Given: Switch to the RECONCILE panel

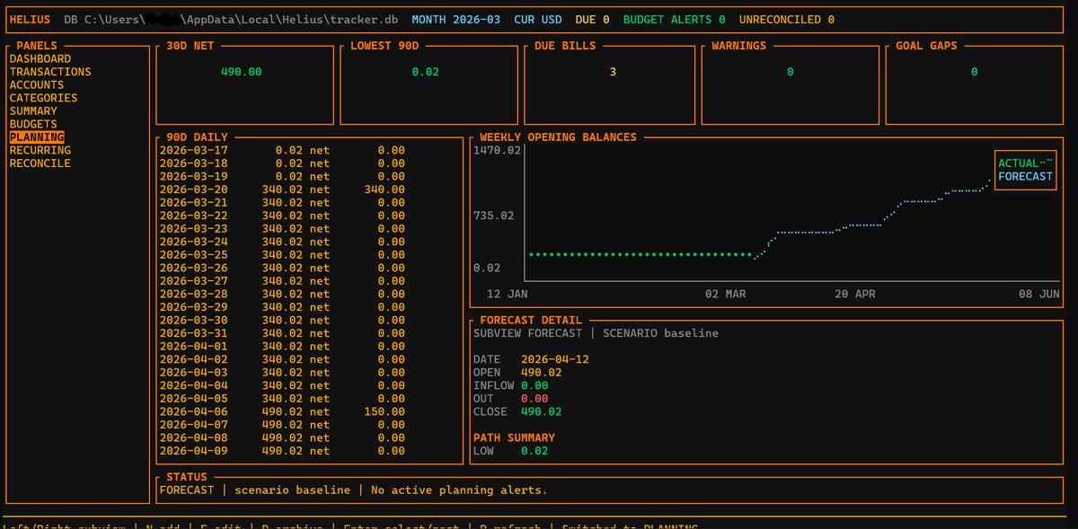Looking at the screenshot, I should tap(40, 163).
